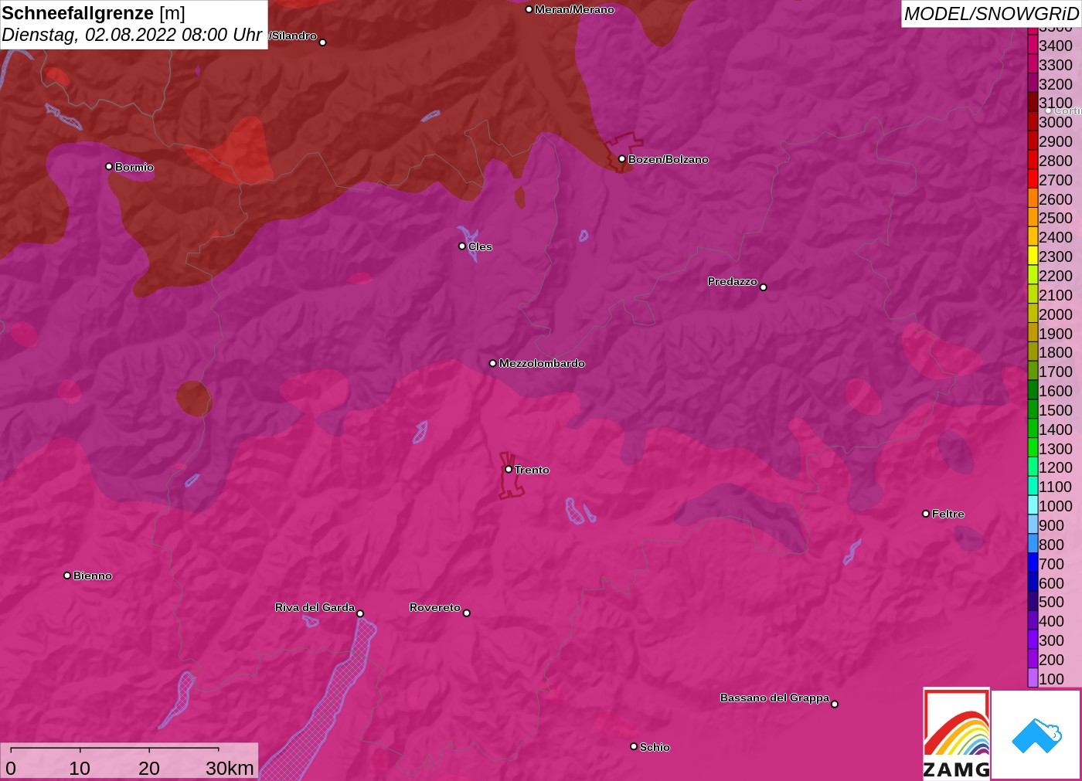Select the Trento city marker dot
Screen dimensions: 1082x781
509,469
